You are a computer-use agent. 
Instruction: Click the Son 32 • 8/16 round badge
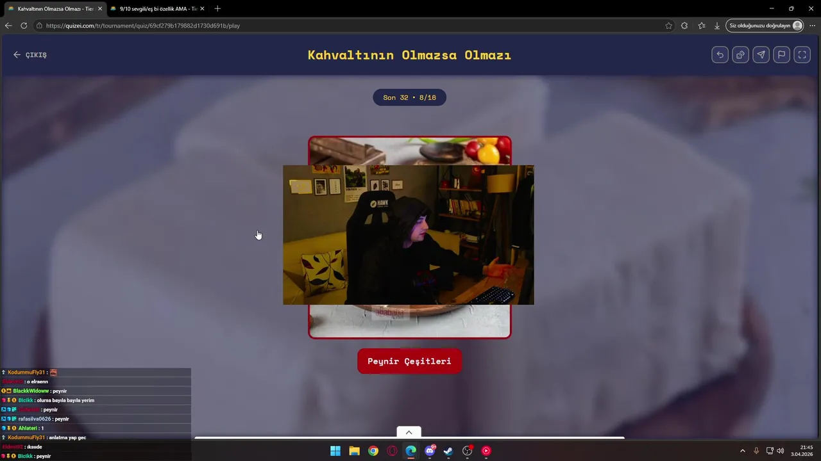(x=409, y=97)
